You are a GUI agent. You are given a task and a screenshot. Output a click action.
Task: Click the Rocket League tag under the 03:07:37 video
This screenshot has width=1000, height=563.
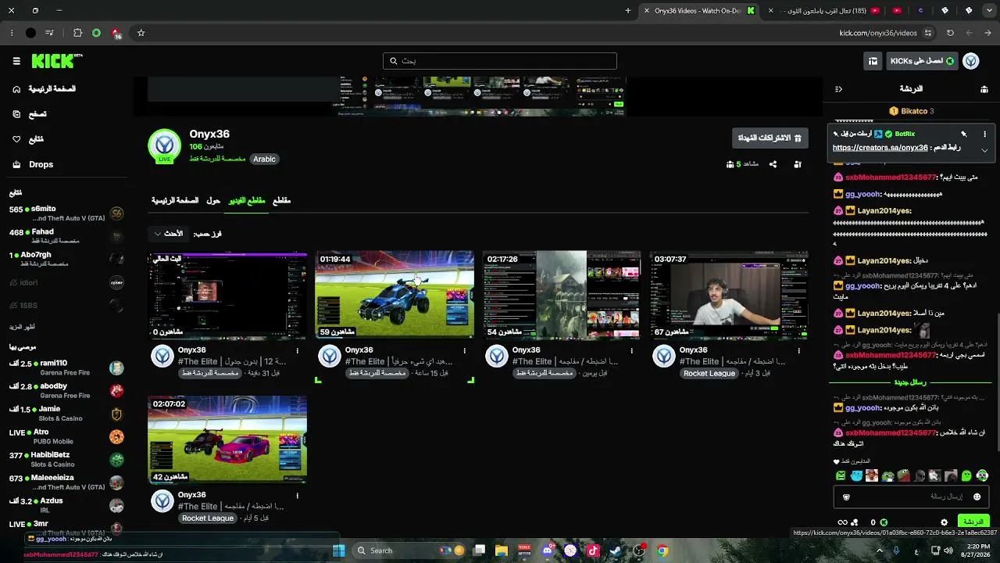[709, 374]
